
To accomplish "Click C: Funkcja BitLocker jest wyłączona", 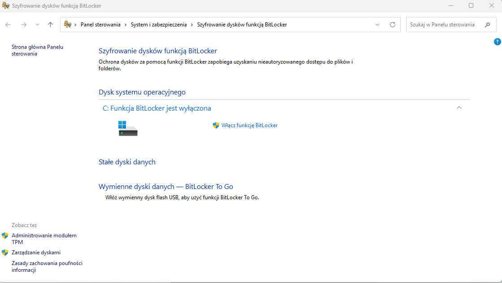I will click(157, 108).
